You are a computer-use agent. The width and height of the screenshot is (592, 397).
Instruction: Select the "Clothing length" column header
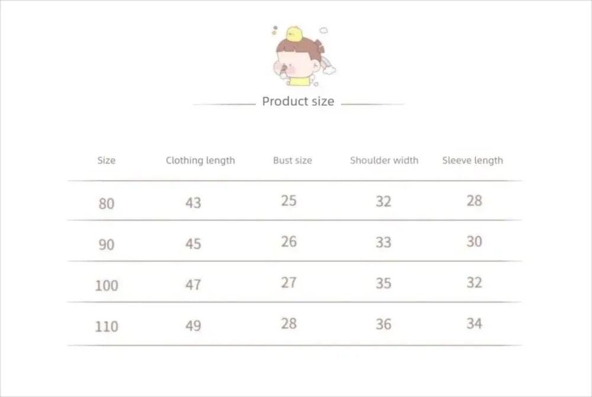pos(200,161)
